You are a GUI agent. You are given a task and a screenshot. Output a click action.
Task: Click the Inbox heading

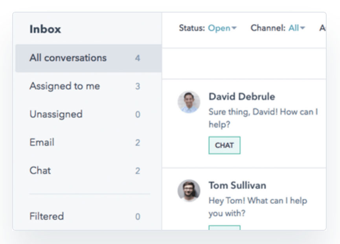tap(45, 29)
